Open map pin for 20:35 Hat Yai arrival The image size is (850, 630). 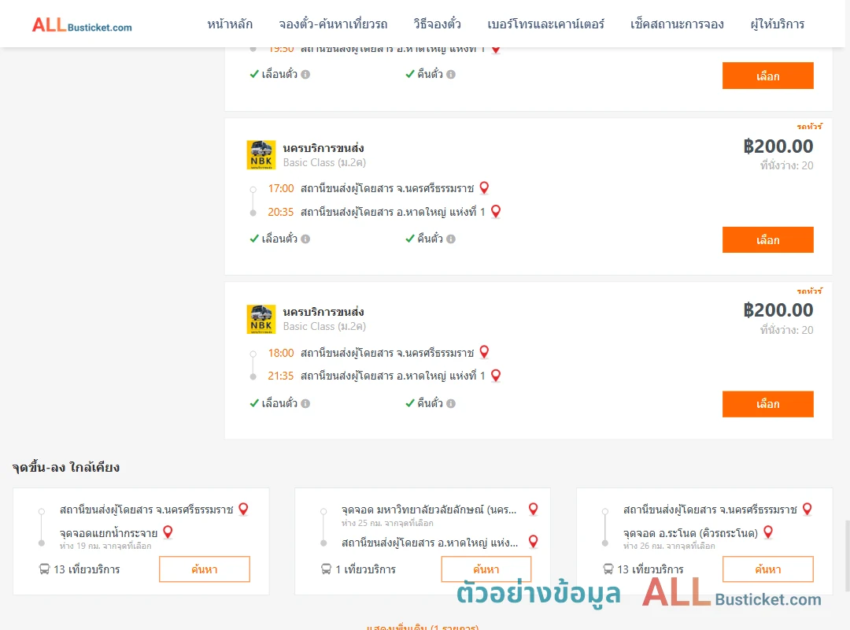tap(496, 211)
